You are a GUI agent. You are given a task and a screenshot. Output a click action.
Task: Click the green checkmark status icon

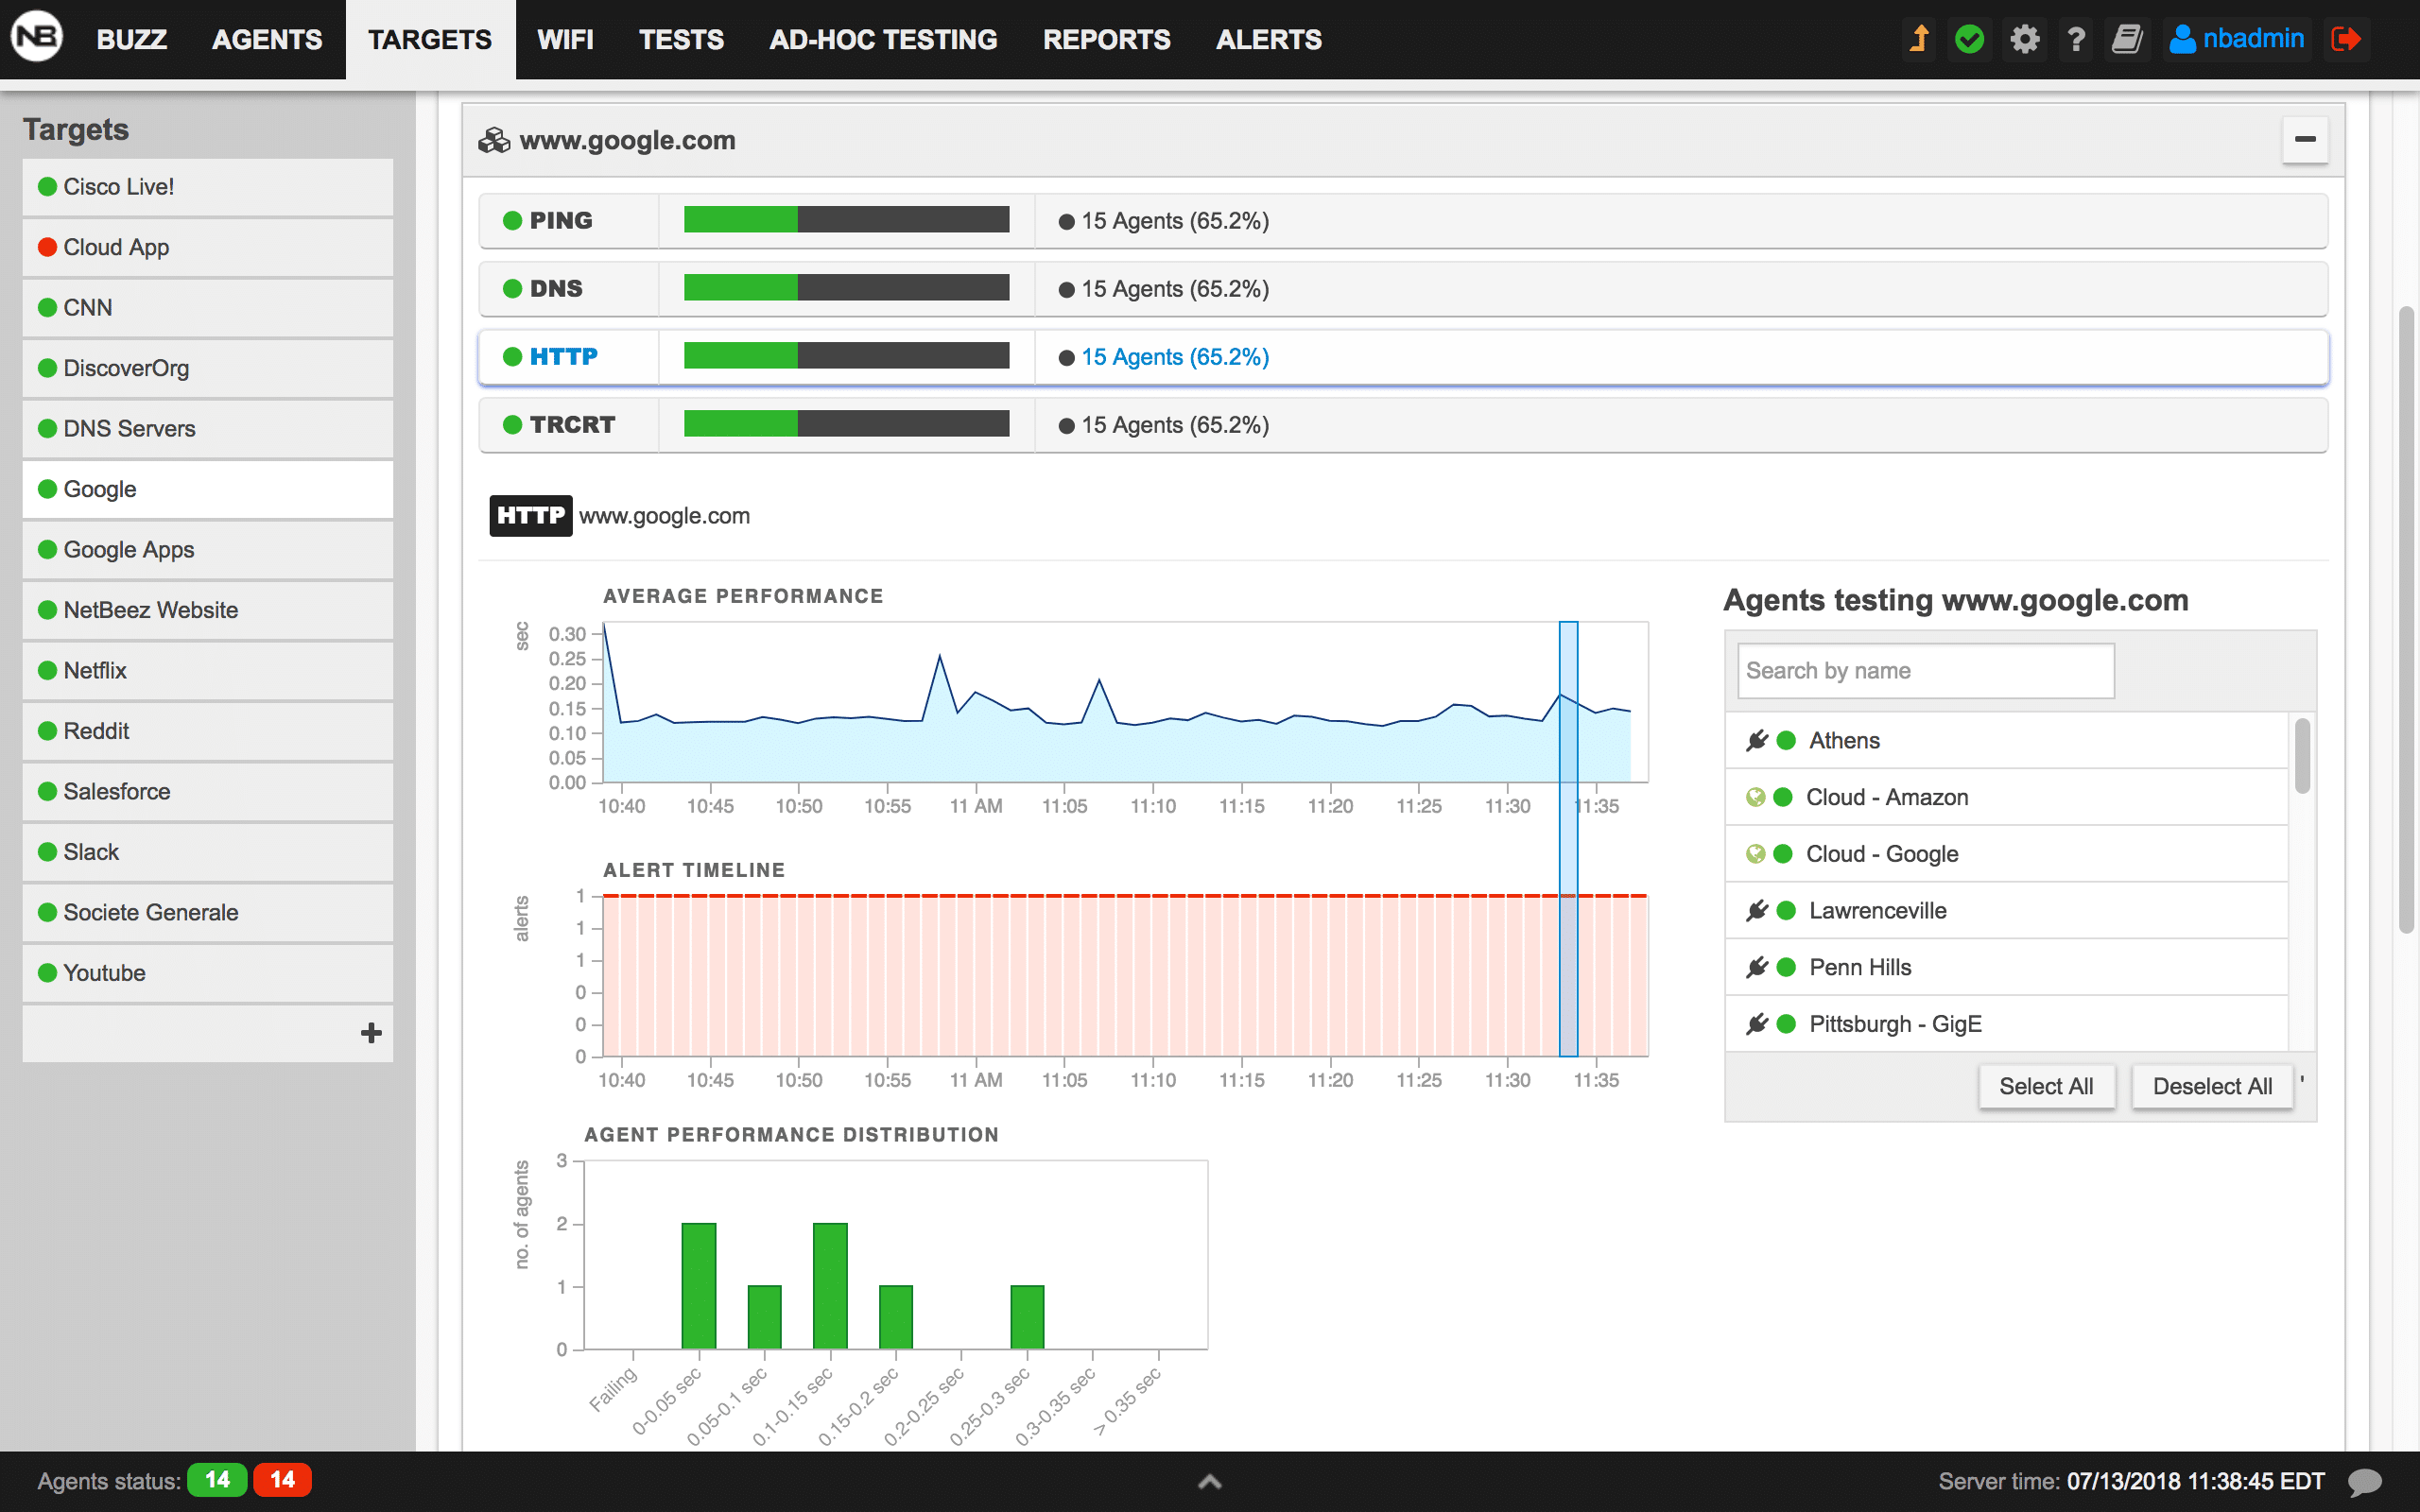pyautogui.click(x=1970, y=39)
